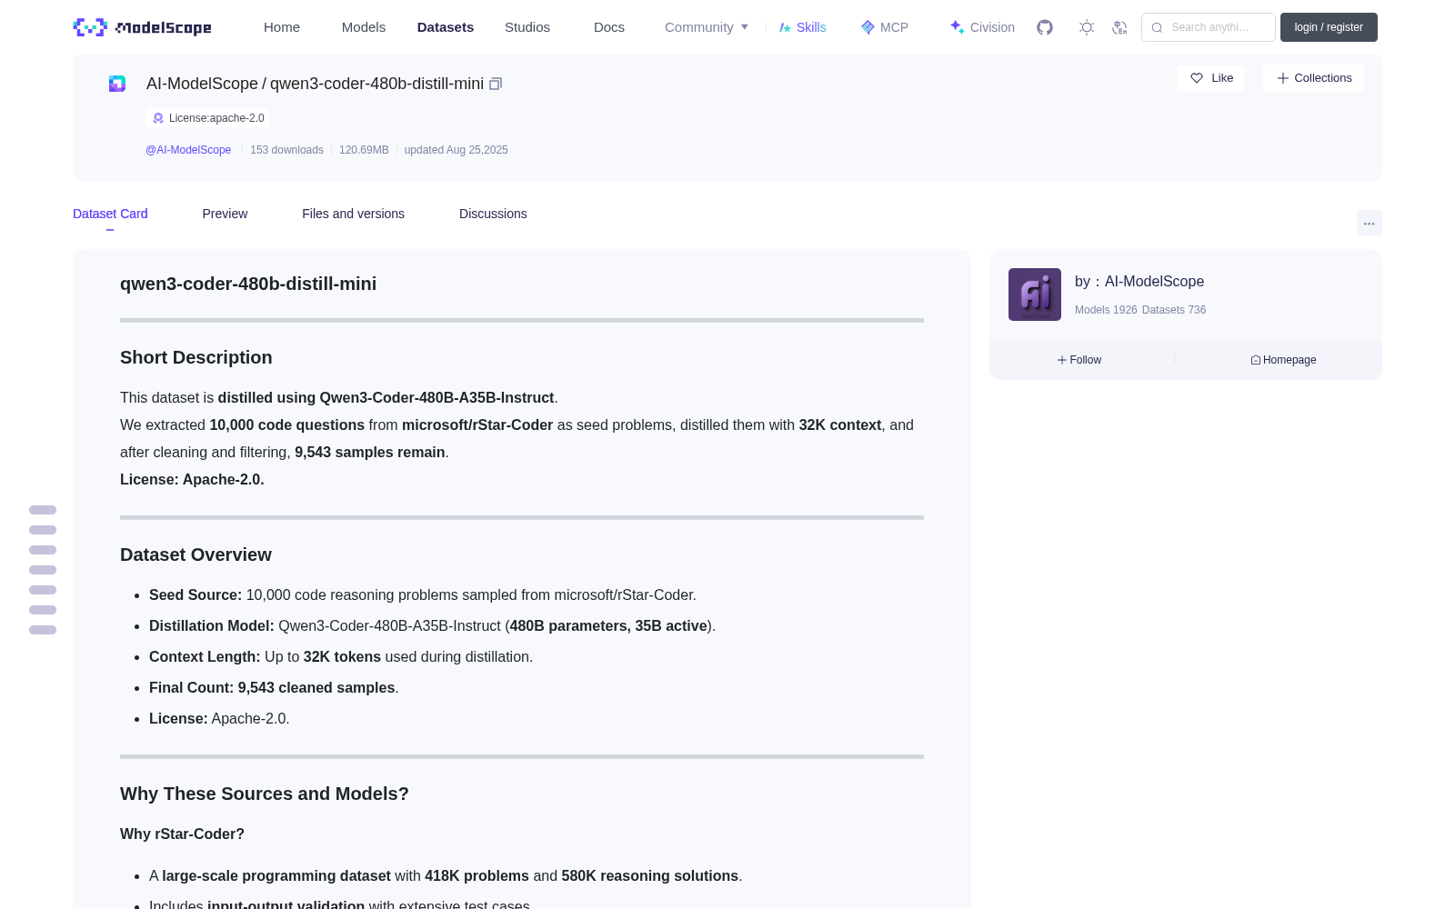Follow the AI-ModelScope organization

click(x=1079, y=360)
